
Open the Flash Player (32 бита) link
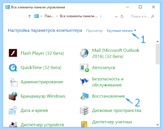pyautogui.click(x=42, y=53)
